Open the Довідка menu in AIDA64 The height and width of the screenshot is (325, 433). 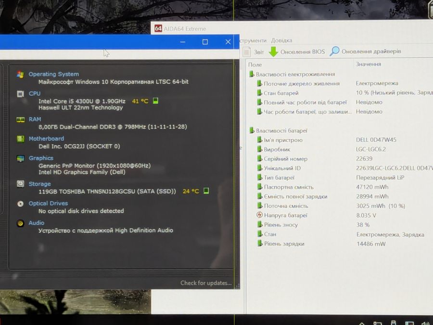[281, 40]
